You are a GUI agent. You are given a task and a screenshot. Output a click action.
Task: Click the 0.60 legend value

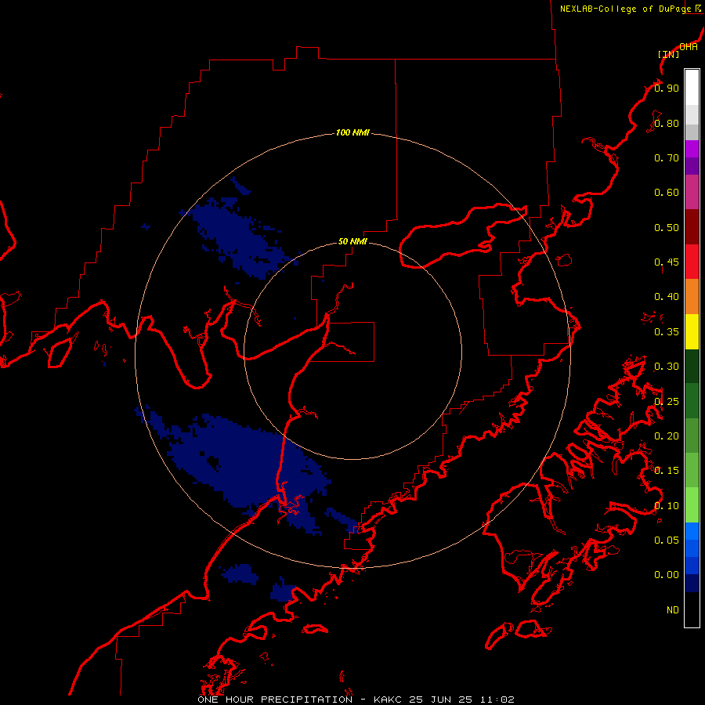(x=667, y=193)
